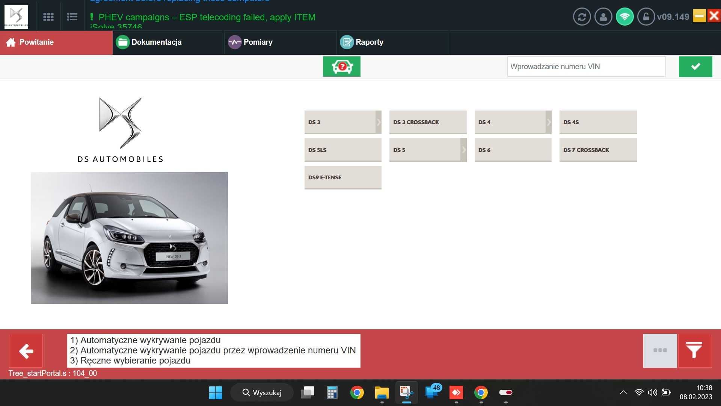Image resolution: width=721 pixels, height=406 pixels.
Task: Click the DS Automobiles logo in top-left corner
Action: coord(16,17)
